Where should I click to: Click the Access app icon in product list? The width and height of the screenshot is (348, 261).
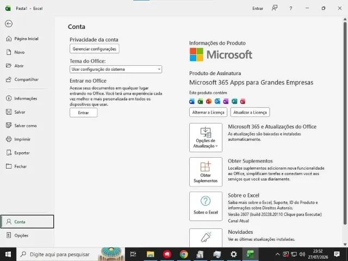click(243, 102)
